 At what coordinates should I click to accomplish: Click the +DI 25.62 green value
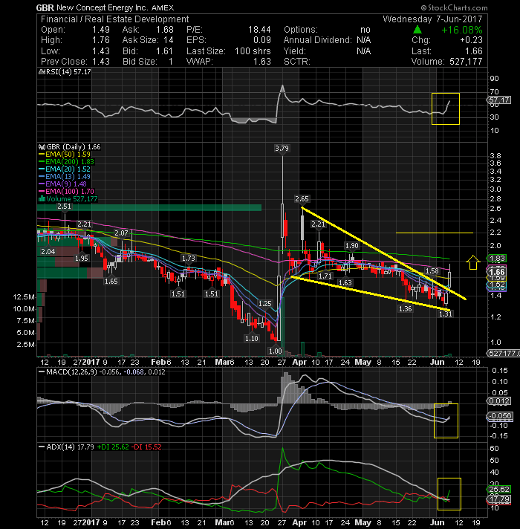pyautogui.click(x=113, y=447)
